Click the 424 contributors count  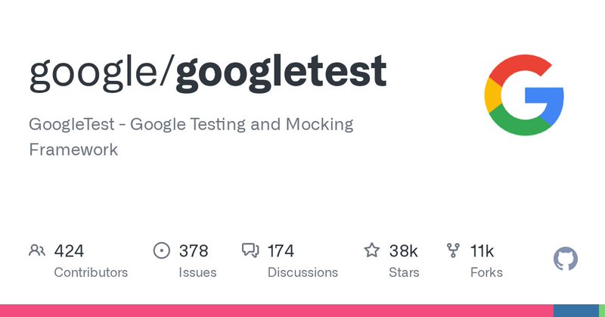pos(69,250)
